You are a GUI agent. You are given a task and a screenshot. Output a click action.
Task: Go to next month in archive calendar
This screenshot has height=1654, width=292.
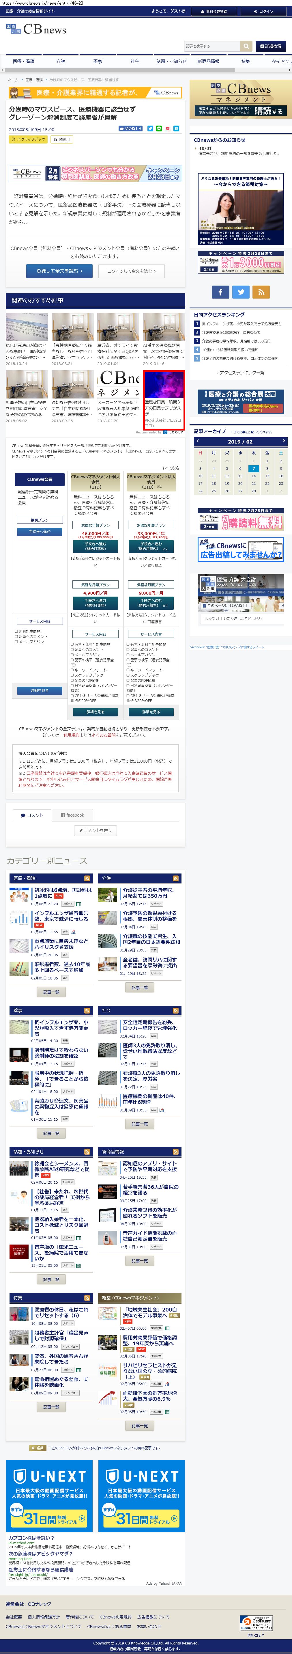click(283, 441)
